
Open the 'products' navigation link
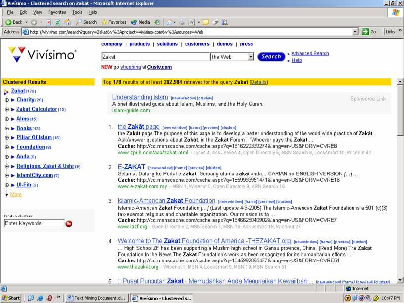[x=140, y=44]
